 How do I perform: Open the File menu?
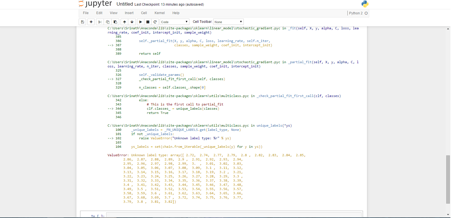(86, 13)
